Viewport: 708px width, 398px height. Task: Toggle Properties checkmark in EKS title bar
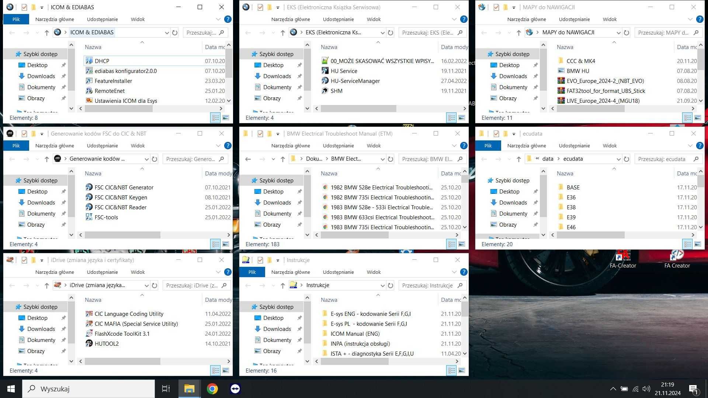point(260,7)
